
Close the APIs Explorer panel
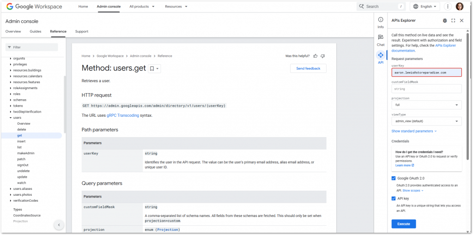coord(461,20)
